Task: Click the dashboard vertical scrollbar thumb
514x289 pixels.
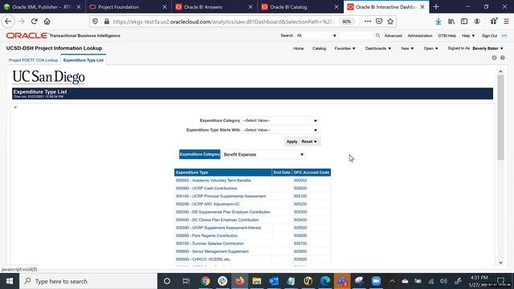Action: (500, 117)
